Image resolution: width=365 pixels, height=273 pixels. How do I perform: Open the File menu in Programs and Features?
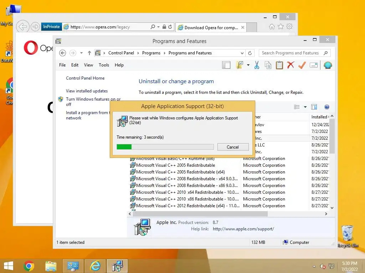click(62, 65)
